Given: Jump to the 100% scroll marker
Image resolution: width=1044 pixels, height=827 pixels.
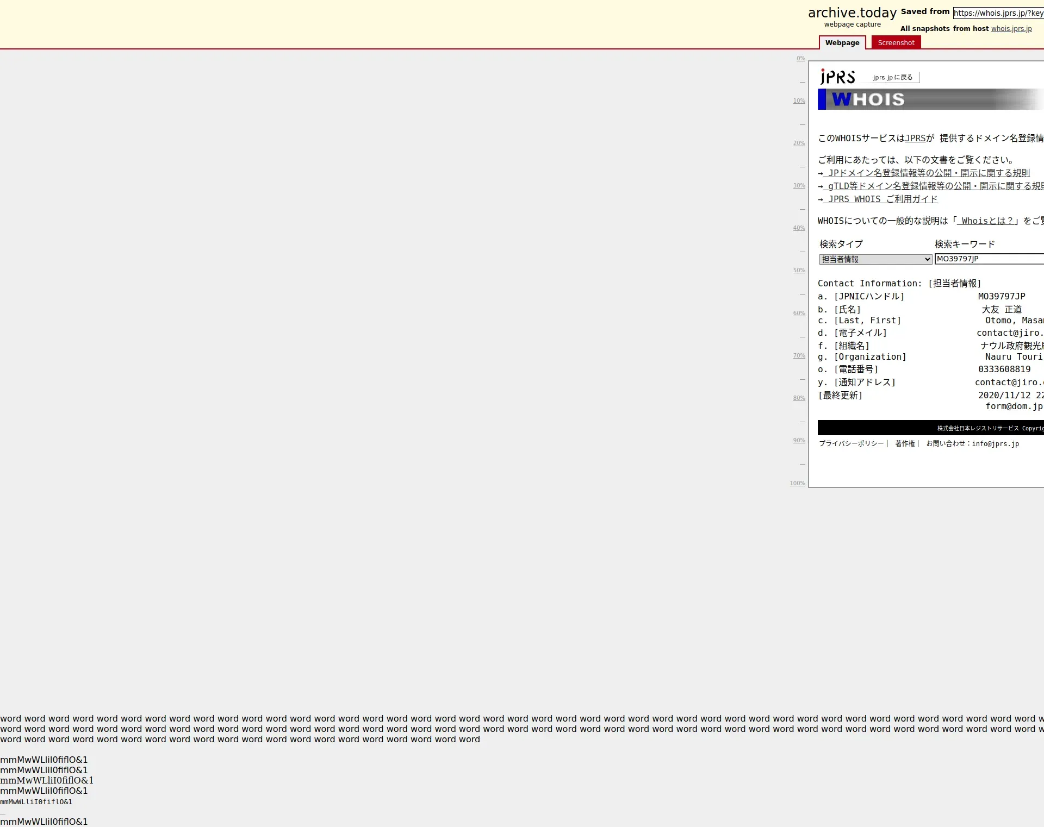Looking at the screenshot, I should point(797,484).
